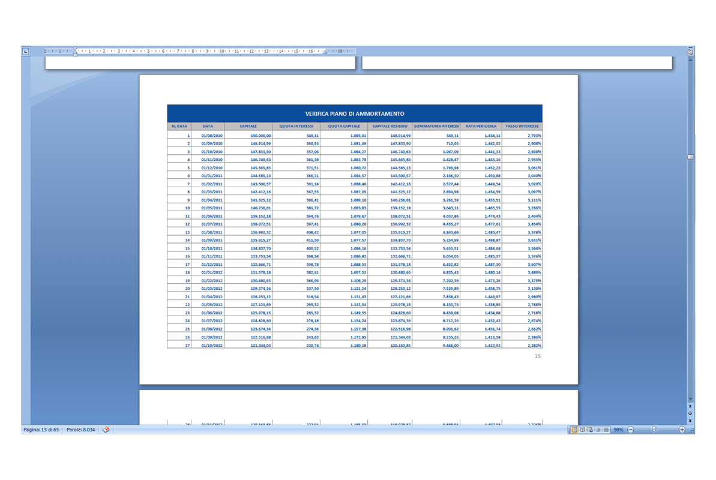
Task: Switch to Print Layout view in status bar
Action: point(574,430)
